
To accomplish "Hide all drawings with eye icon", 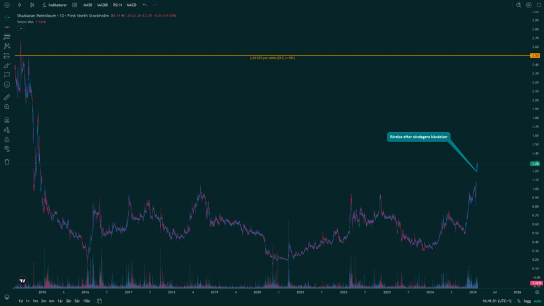I will click(x=7, y=149).
